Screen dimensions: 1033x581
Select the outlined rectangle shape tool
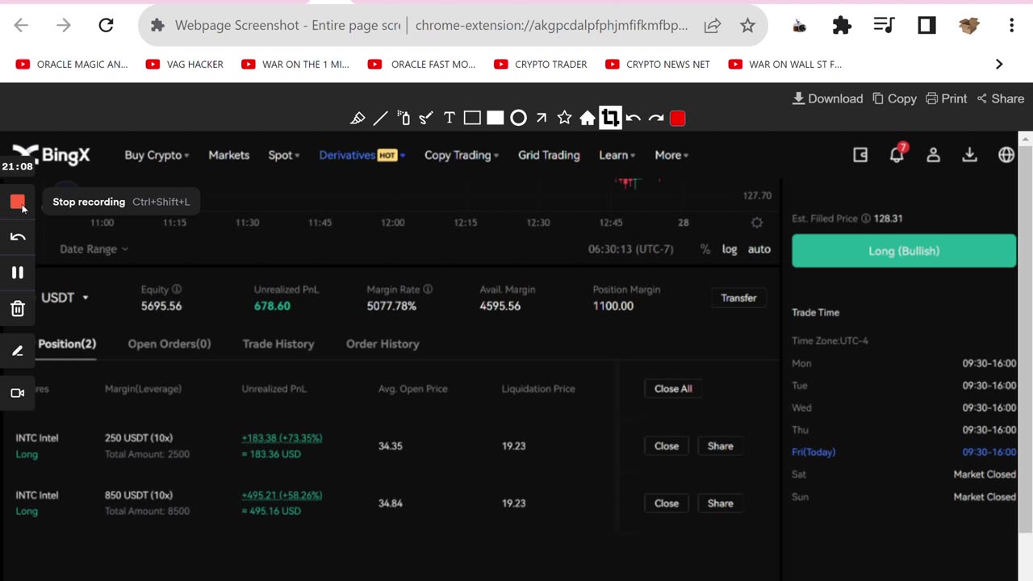472,119
